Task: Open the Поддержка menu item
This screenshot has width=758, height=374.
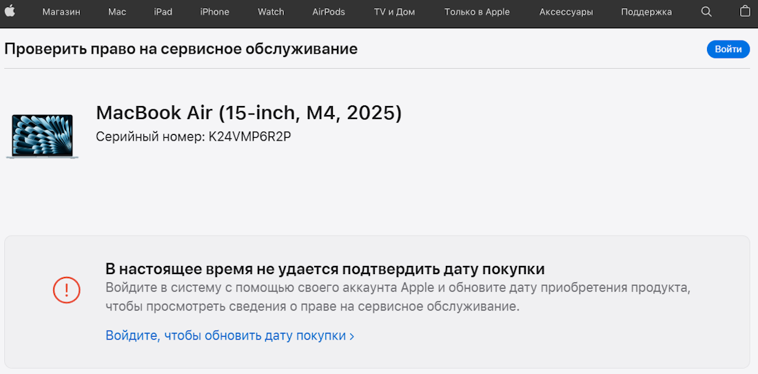Action: pos(646,12)
